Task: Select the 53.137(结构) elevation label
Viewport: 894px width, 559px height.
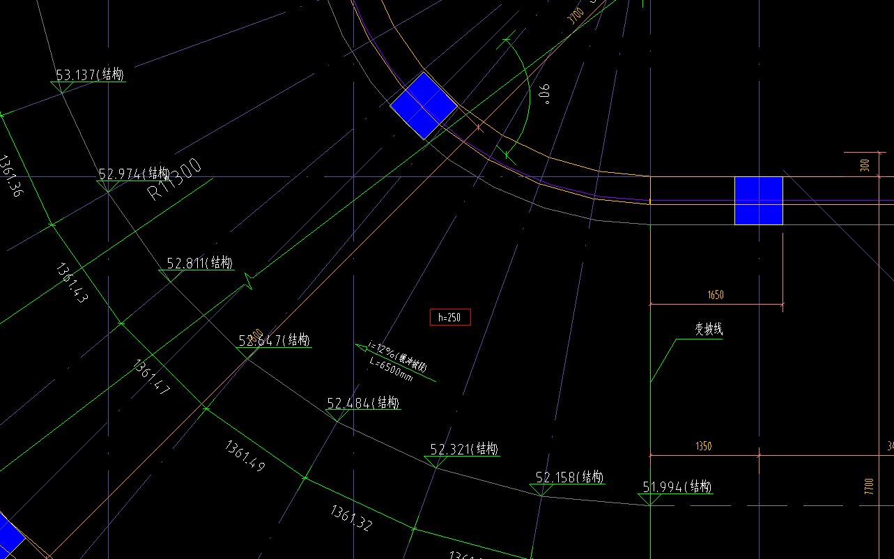Action: tap(90, 75)
